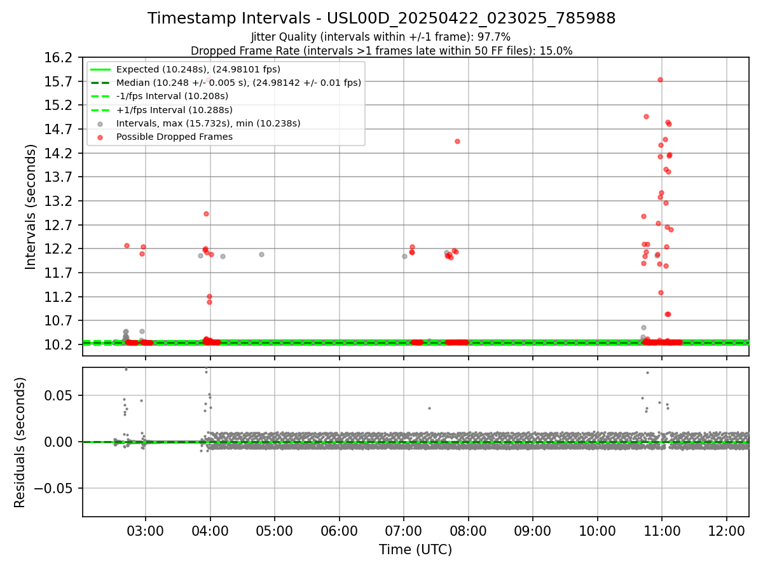
Task: Click legend entry "Median (10.248 +/- 0.005 s)"
Action: tap(238, 83)
